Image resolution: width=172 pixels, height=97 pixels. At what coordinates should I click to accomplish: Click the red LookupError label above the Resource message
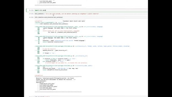(39, 75)
